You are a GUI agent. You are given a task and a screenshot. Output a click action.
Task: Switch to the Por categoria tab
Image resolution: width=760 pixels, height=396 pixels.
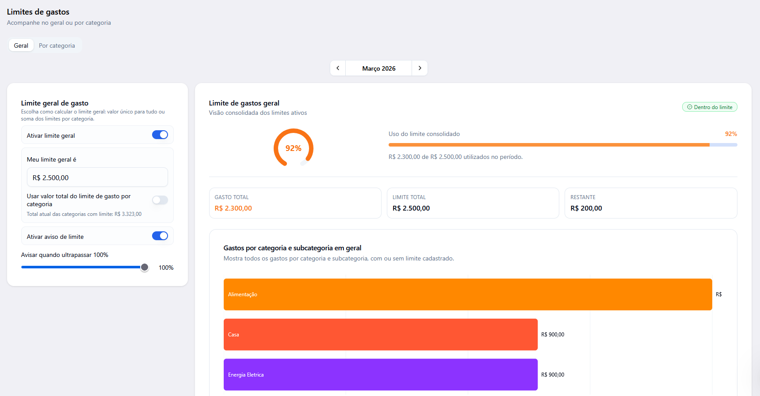(57, 45)
